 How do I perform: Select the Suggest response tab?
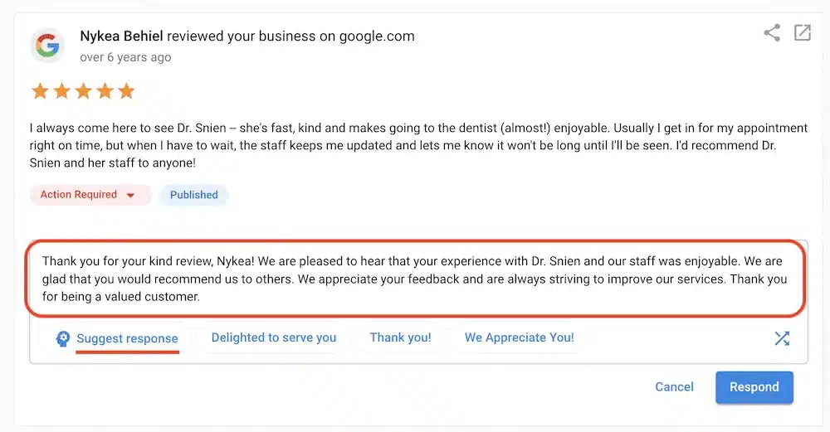[x=127, y=338]
